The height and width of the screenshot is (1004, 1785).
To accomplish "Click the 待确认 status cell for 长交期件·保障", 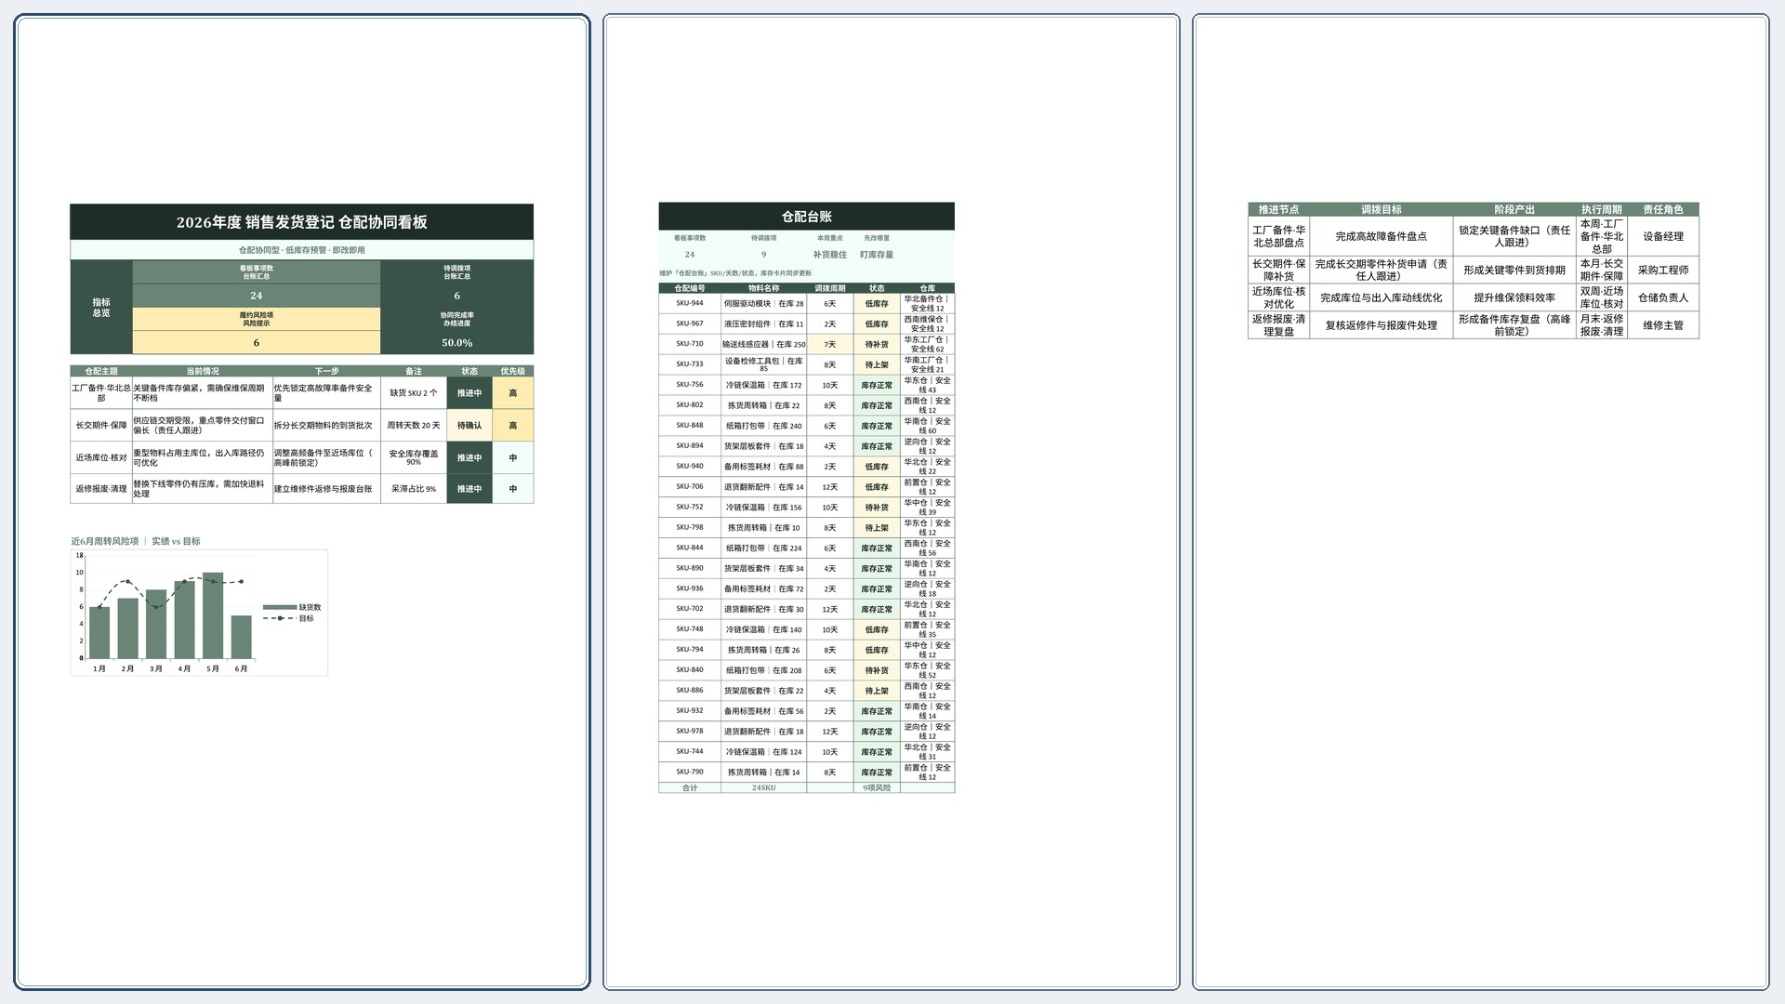I will 469,426.
